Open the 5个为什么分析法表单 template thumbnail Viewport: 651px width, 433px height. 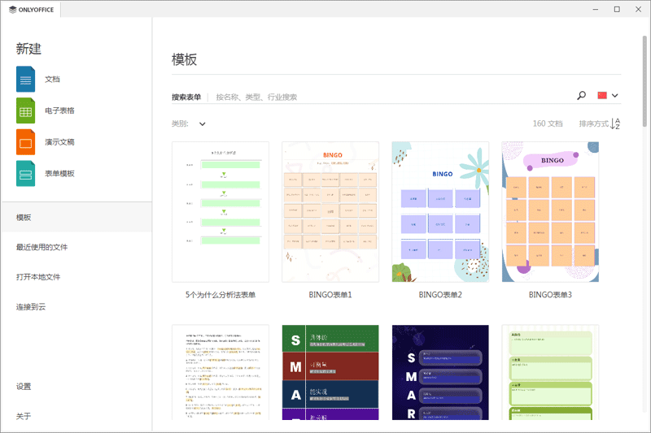point(221,212)
